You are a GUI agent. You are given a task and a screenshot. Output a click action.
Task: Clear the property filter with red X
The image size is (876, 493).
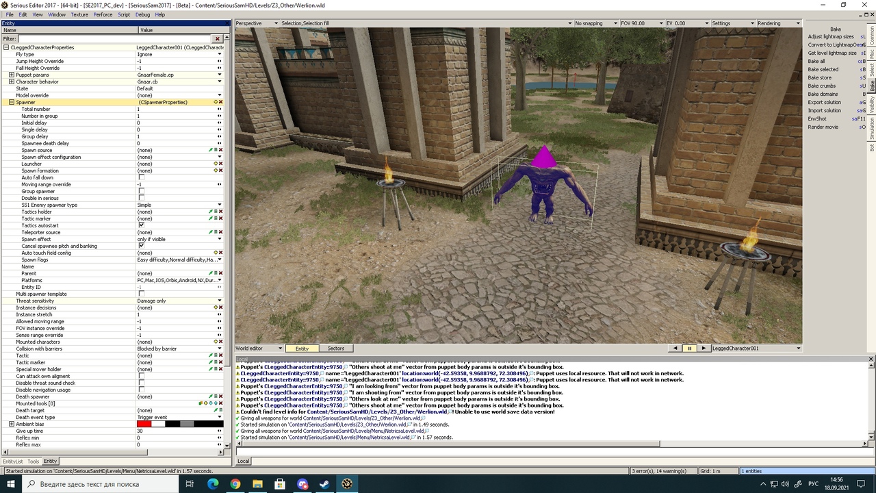[x=218, y=39]
